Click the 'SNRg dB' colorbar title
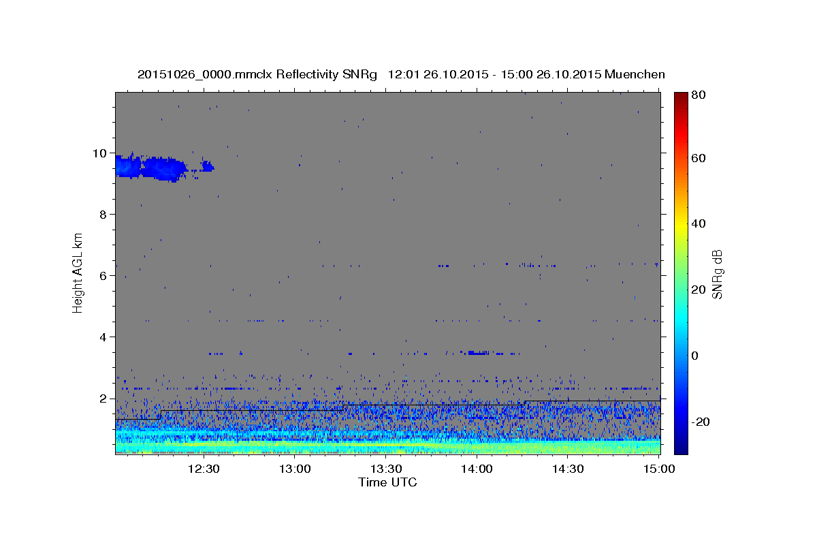Screen dimensions: 817x545 point(717,273)
